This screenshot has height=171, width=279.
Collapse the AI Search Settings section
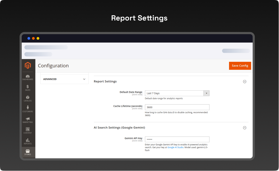pyautogui.click(x=245, y=128)
